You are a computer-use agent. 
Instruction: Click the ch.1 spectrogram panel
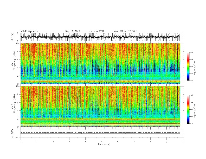(x=100, y=63)
